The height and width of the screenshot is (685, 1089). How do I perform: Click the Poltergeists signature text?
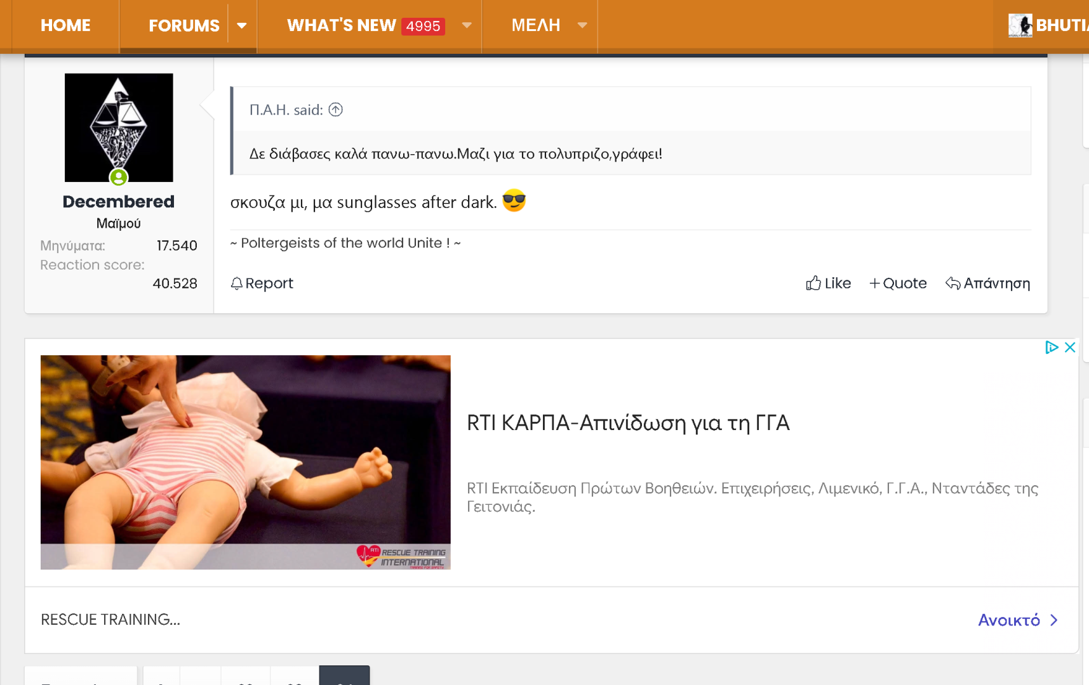(345, 243)
